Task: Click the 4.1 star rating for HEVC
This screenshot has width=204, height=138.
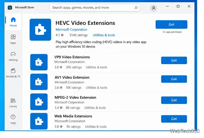Action: point(60,35)
